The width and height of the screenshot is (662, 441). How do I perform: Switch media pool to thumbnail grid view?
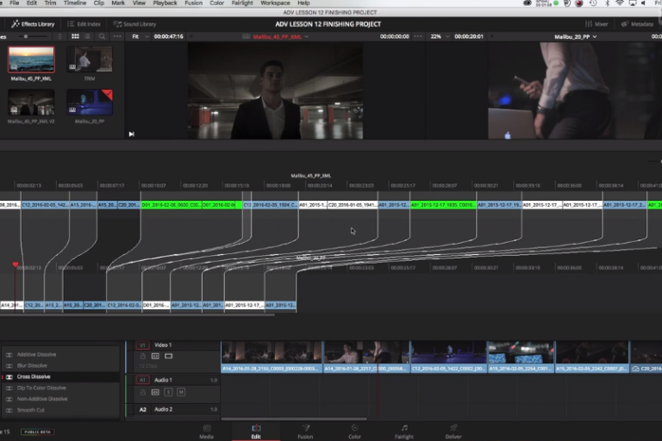[75, 37]
